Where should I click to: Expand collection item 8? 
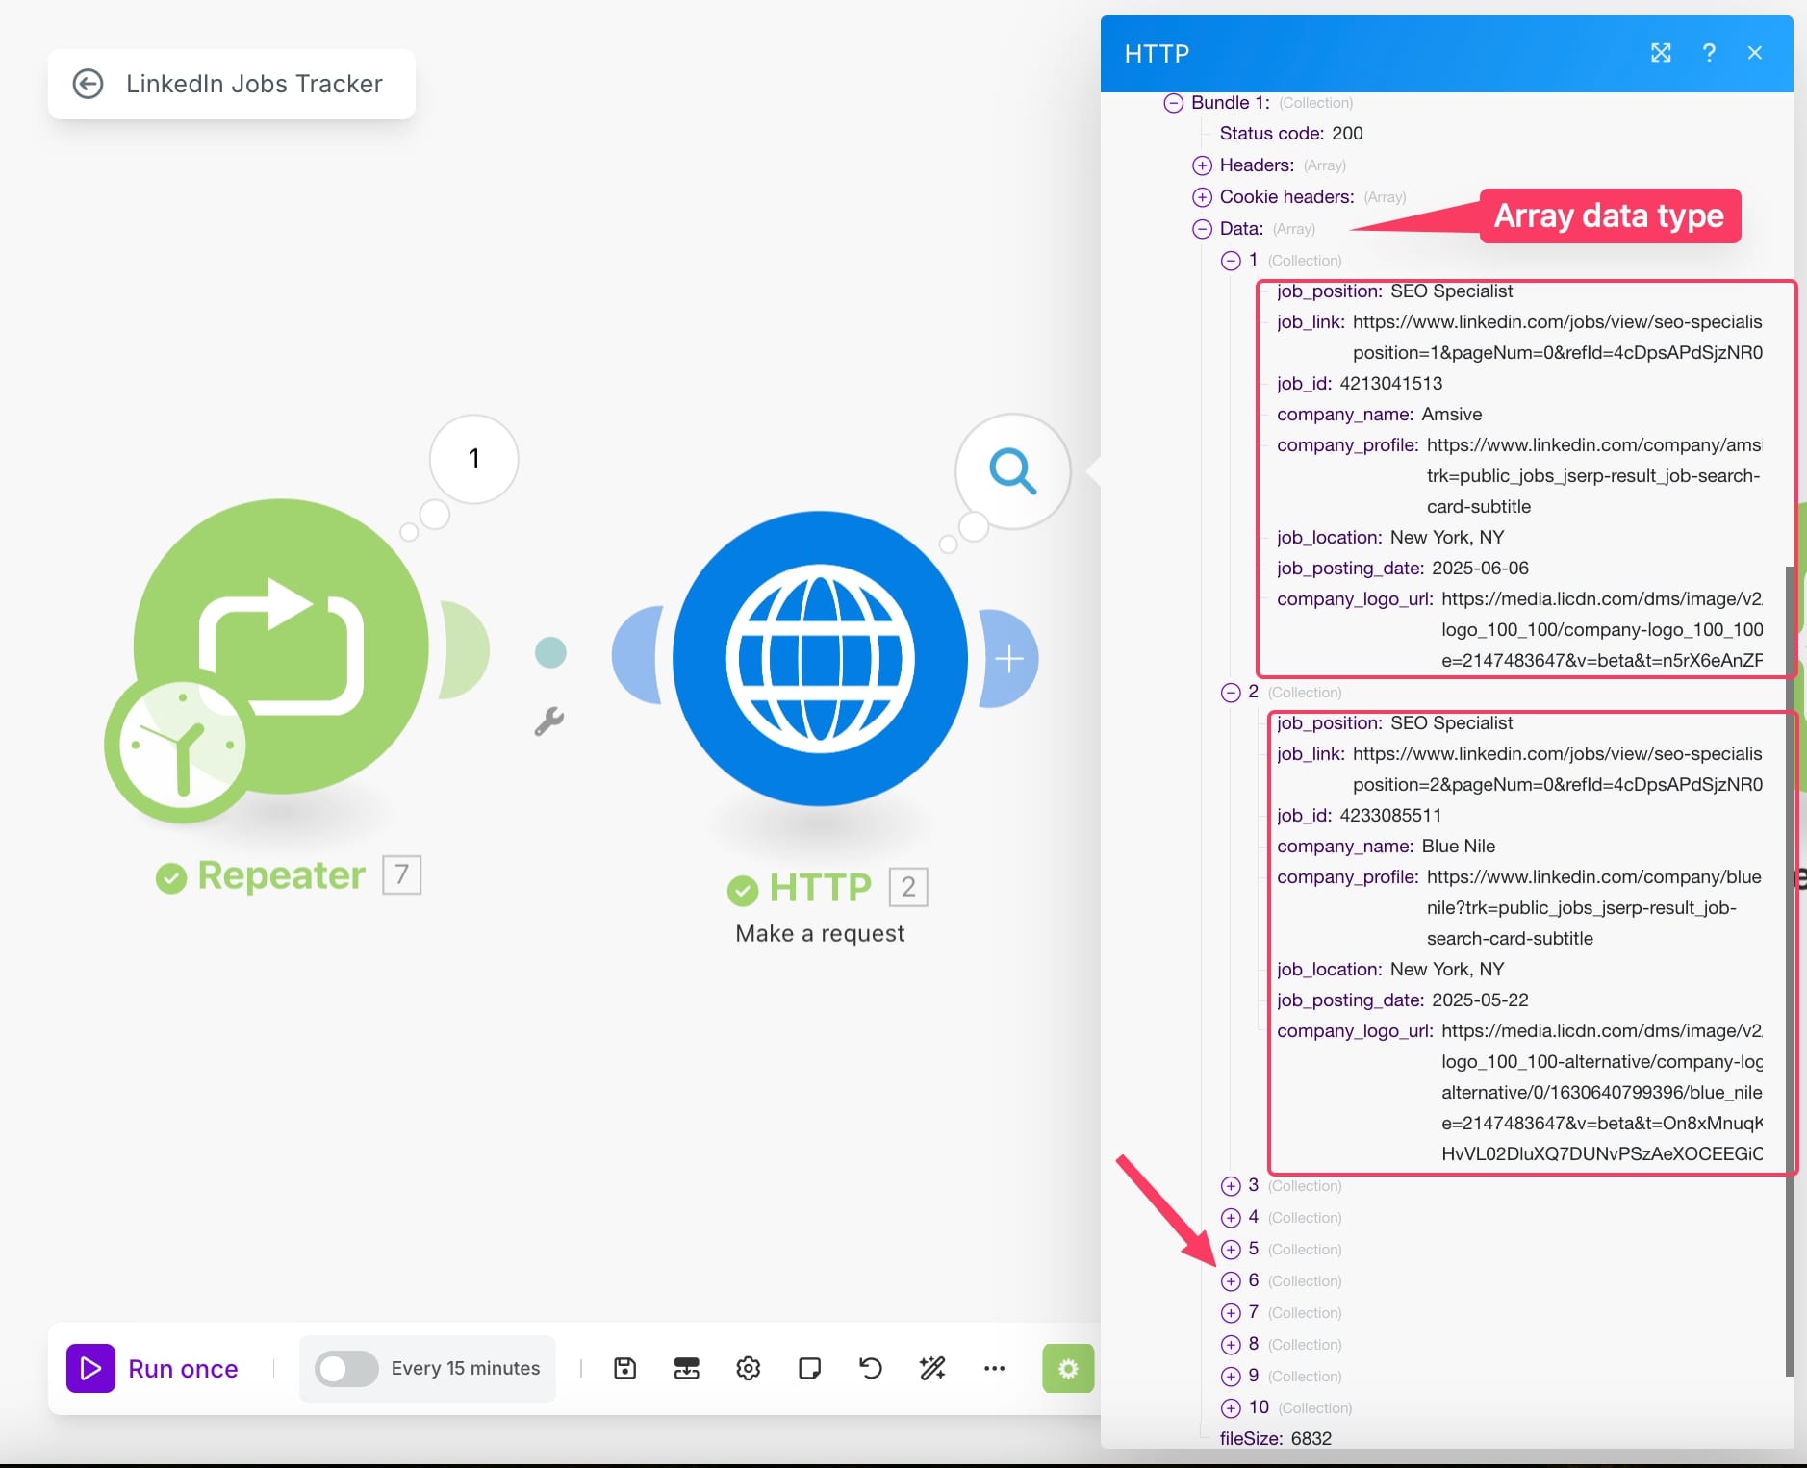pyautogui.click(x=1231, y=1345)
